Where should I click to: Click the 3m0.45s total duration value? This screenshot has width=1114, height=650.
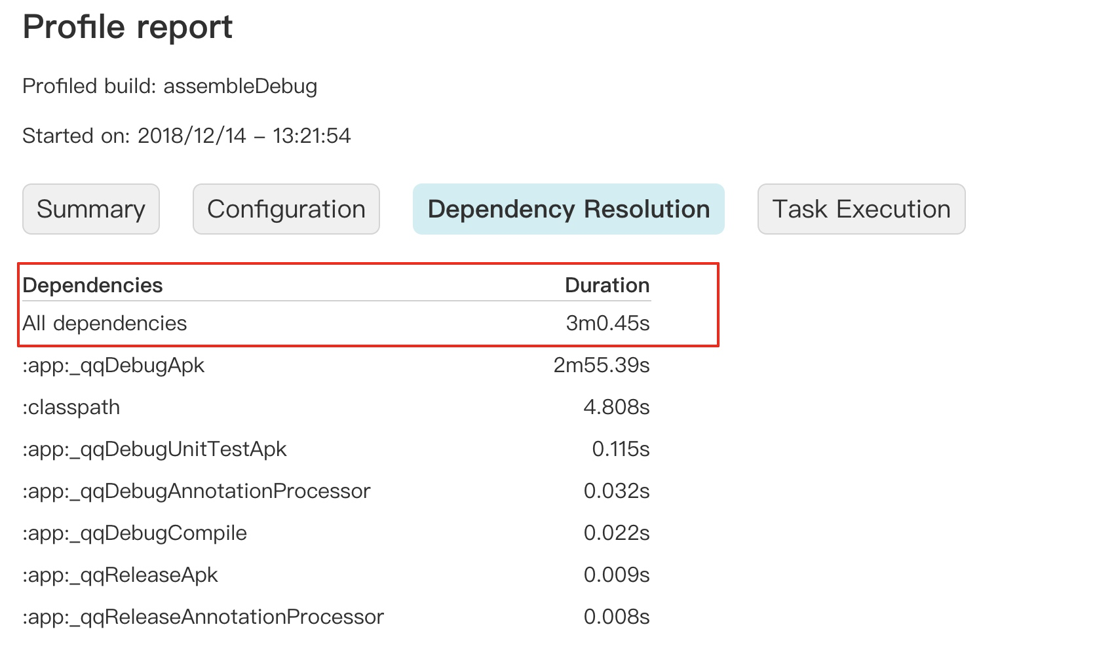[x=607, y=323]
